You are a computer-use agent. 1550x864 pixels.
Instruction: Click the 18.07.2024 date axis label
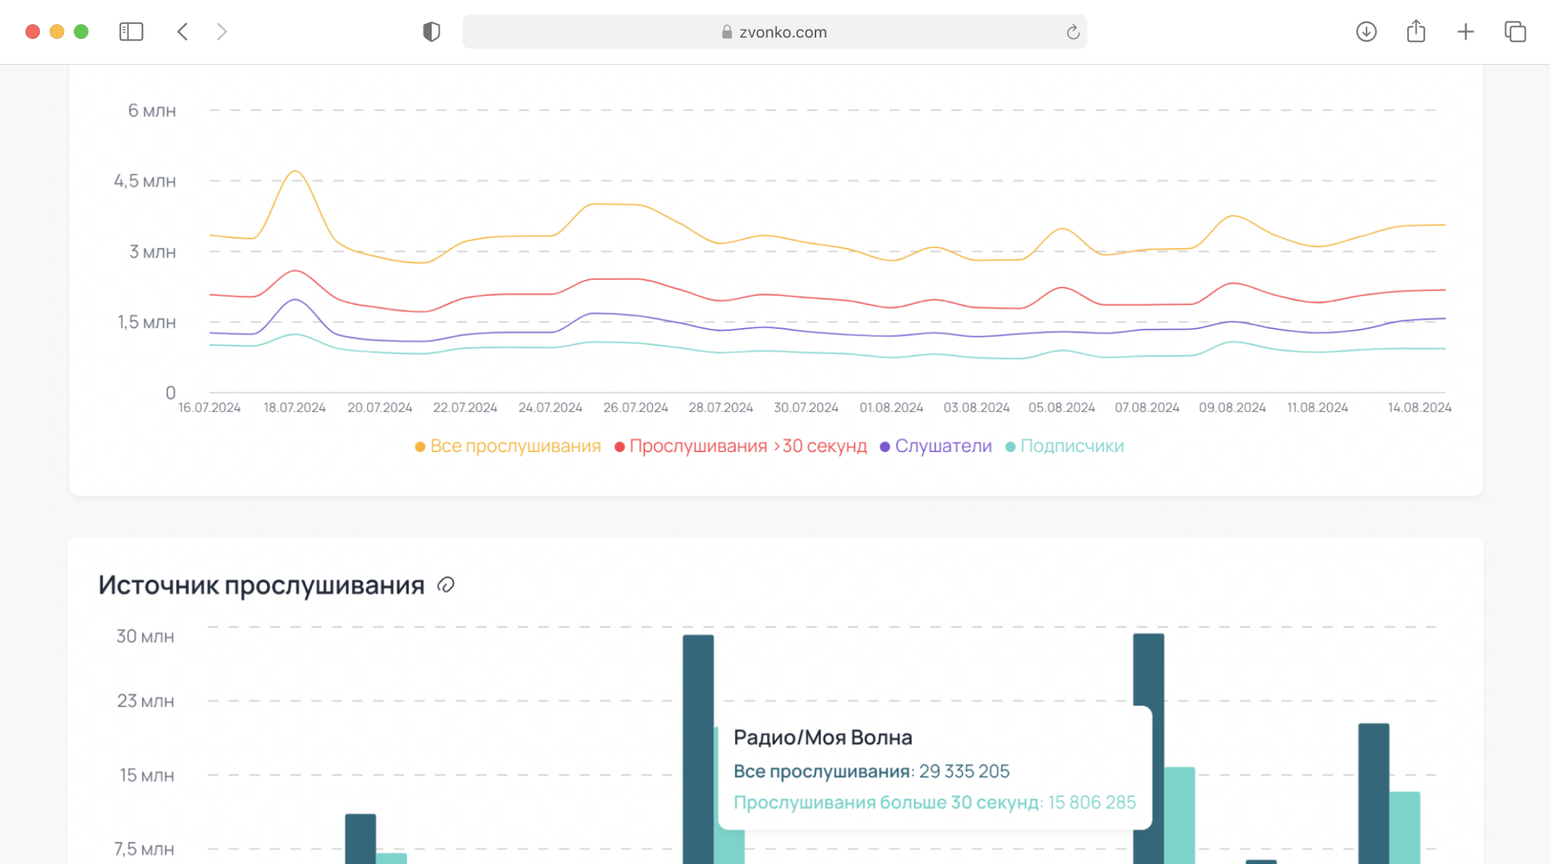tap(295, 408)
